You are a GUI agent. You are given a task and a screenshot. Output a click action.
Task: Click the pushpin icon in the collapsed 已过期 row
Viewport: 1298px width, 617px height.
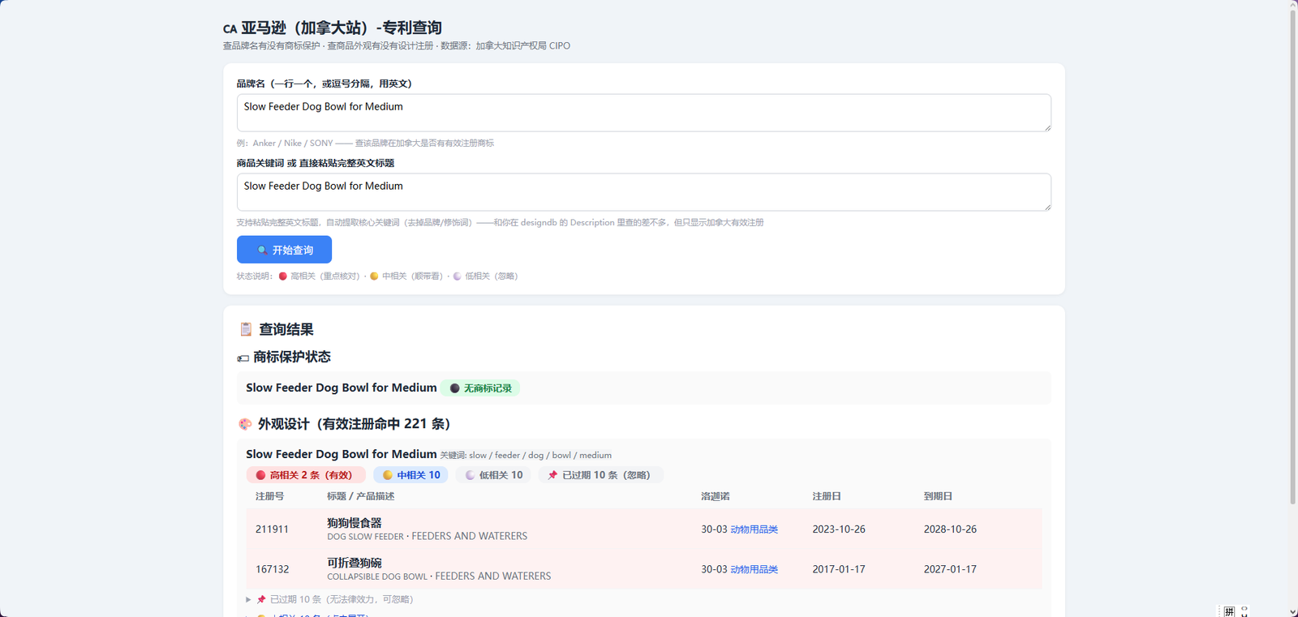point(261,599)
